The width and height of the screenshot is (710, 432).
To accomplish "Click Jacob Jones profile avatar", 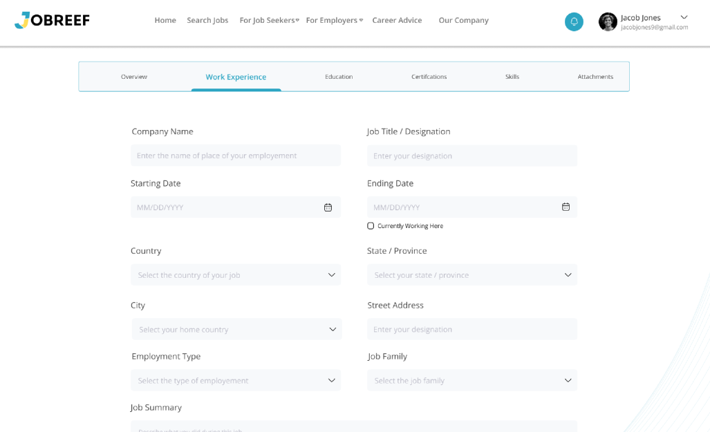I will pyautogui.click(x=608, y=21).
